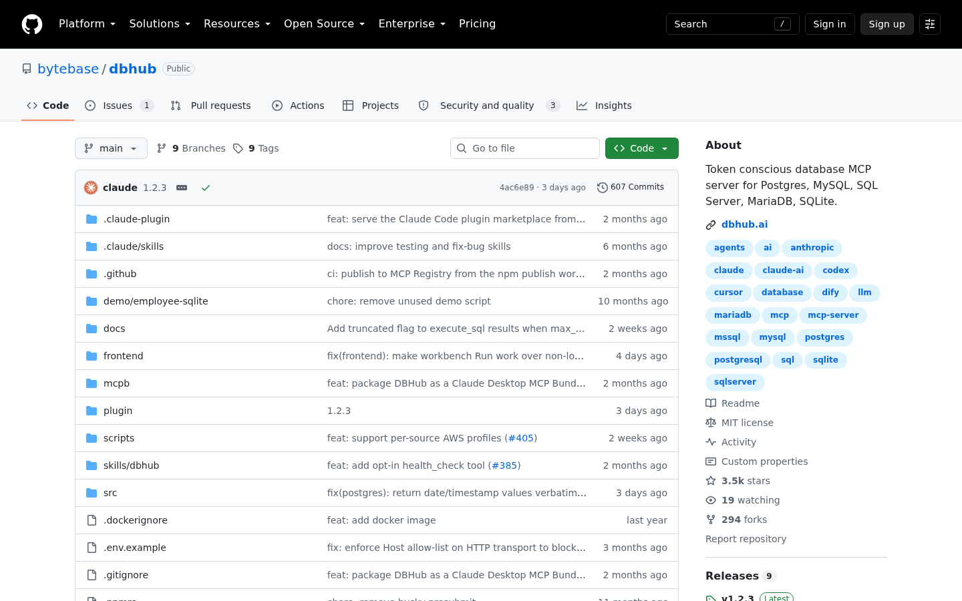Image resolution: width=962 pixels, height=601 pixels.
Task: Select the anthropic topic tag
Action: pyautogui.click(x=812, y=248)
